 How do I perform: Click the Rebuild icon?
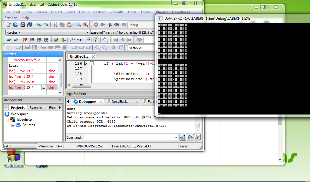pyautogui.click(x=117, y=25)
